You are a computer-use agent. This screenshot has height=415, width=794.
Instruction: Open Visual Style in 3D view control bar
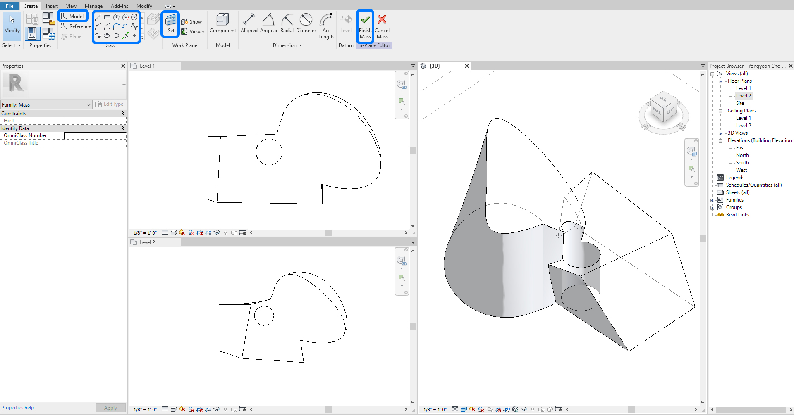pyautogui.click(x=464, y=409)
